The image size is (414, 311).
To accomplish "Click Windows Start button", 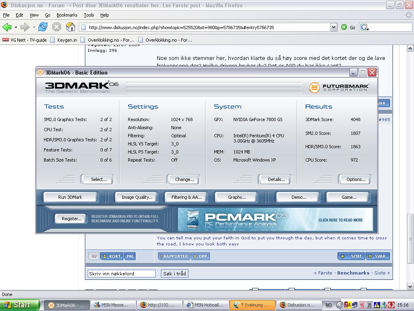I will click(x=20, y=305).
